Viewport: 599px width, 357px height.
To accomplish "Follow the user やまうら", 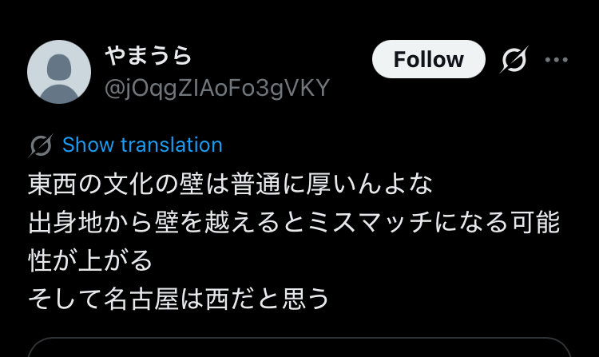I will click(x=429, y=60).
